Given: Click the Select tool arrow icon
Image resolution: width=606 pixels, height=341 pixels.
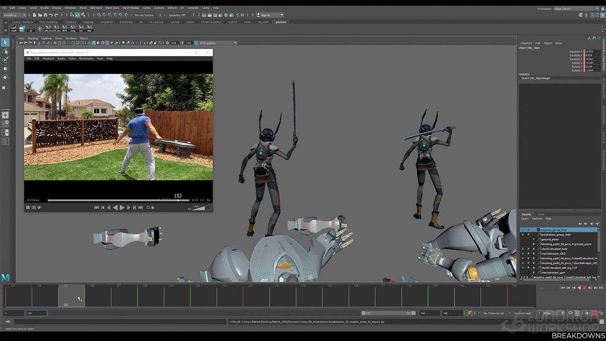Looking at the screenshot, I should click(5, 43).
